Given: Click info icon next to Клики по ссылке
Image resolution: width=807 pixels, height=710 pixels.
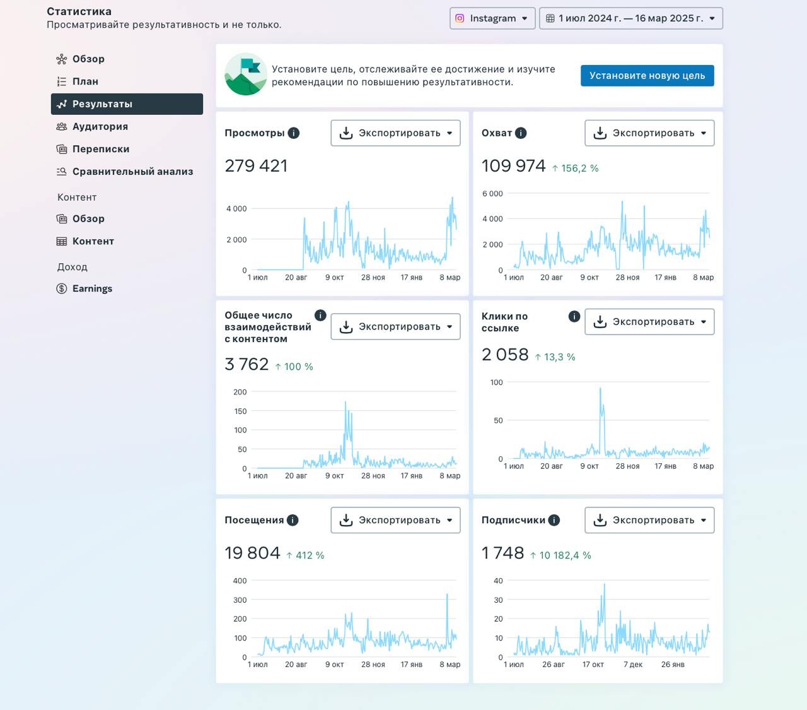Looking at the screenshot, I should coord(574,317).
